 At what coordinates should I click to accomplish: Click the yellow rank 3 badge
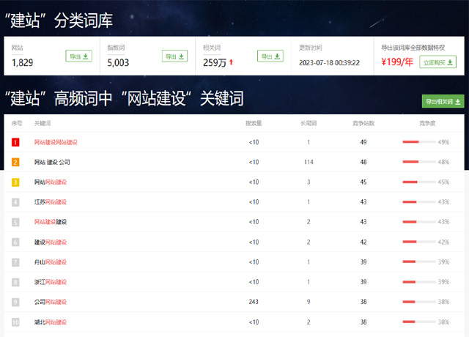pos(16,182)
